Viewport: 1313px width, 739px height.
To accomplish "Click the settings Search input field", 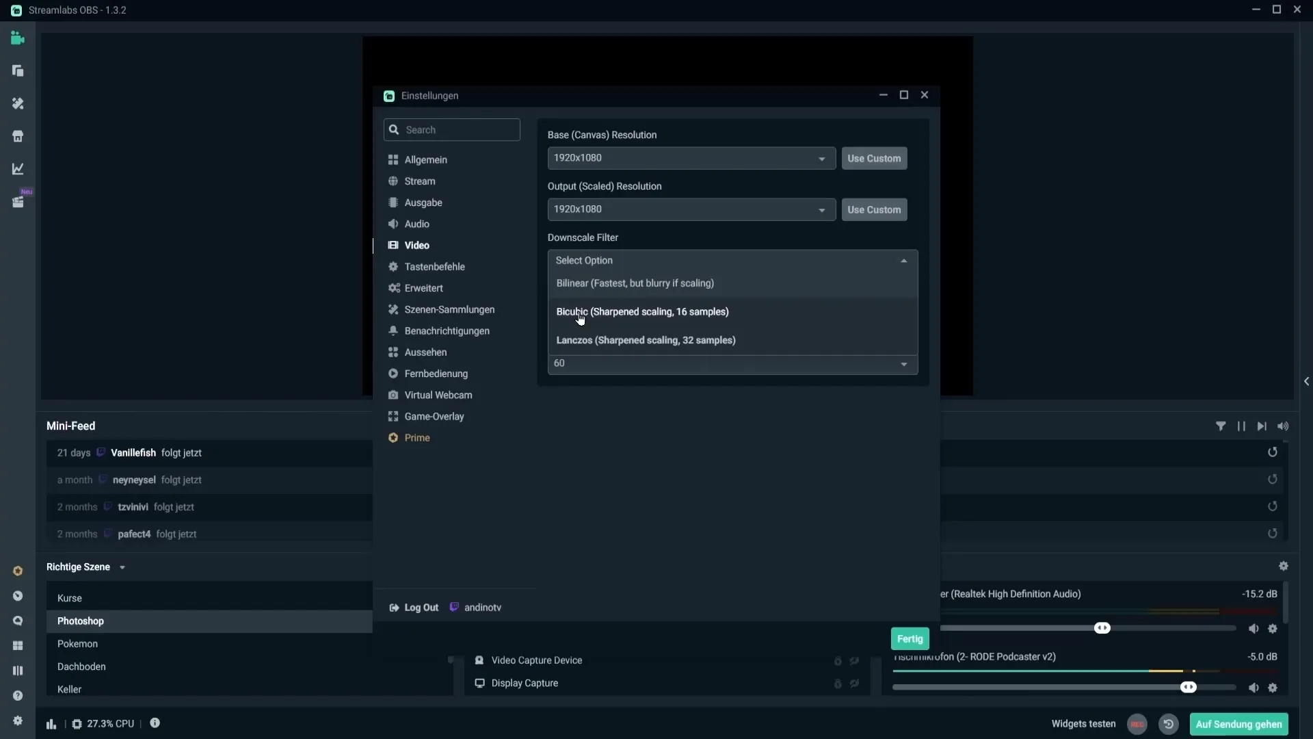I will (x=452, y=130).
